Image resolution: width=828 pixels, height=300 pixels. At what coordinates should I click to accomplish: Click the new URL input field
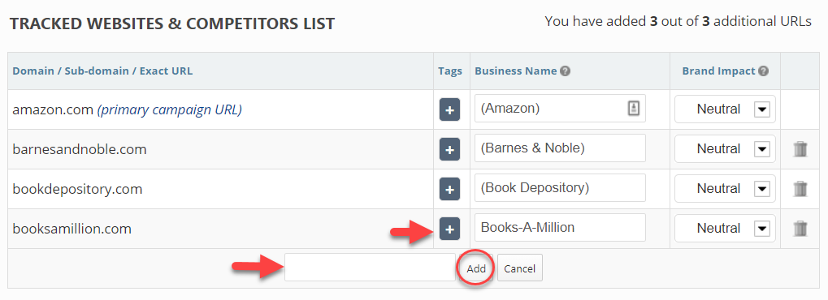coord(370,267)
